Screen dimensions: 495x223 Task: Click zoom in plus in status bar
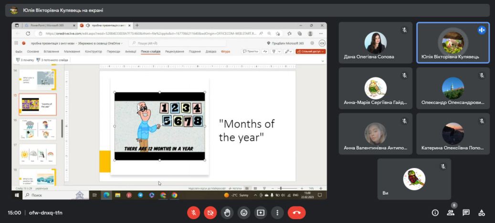point(302,188)
